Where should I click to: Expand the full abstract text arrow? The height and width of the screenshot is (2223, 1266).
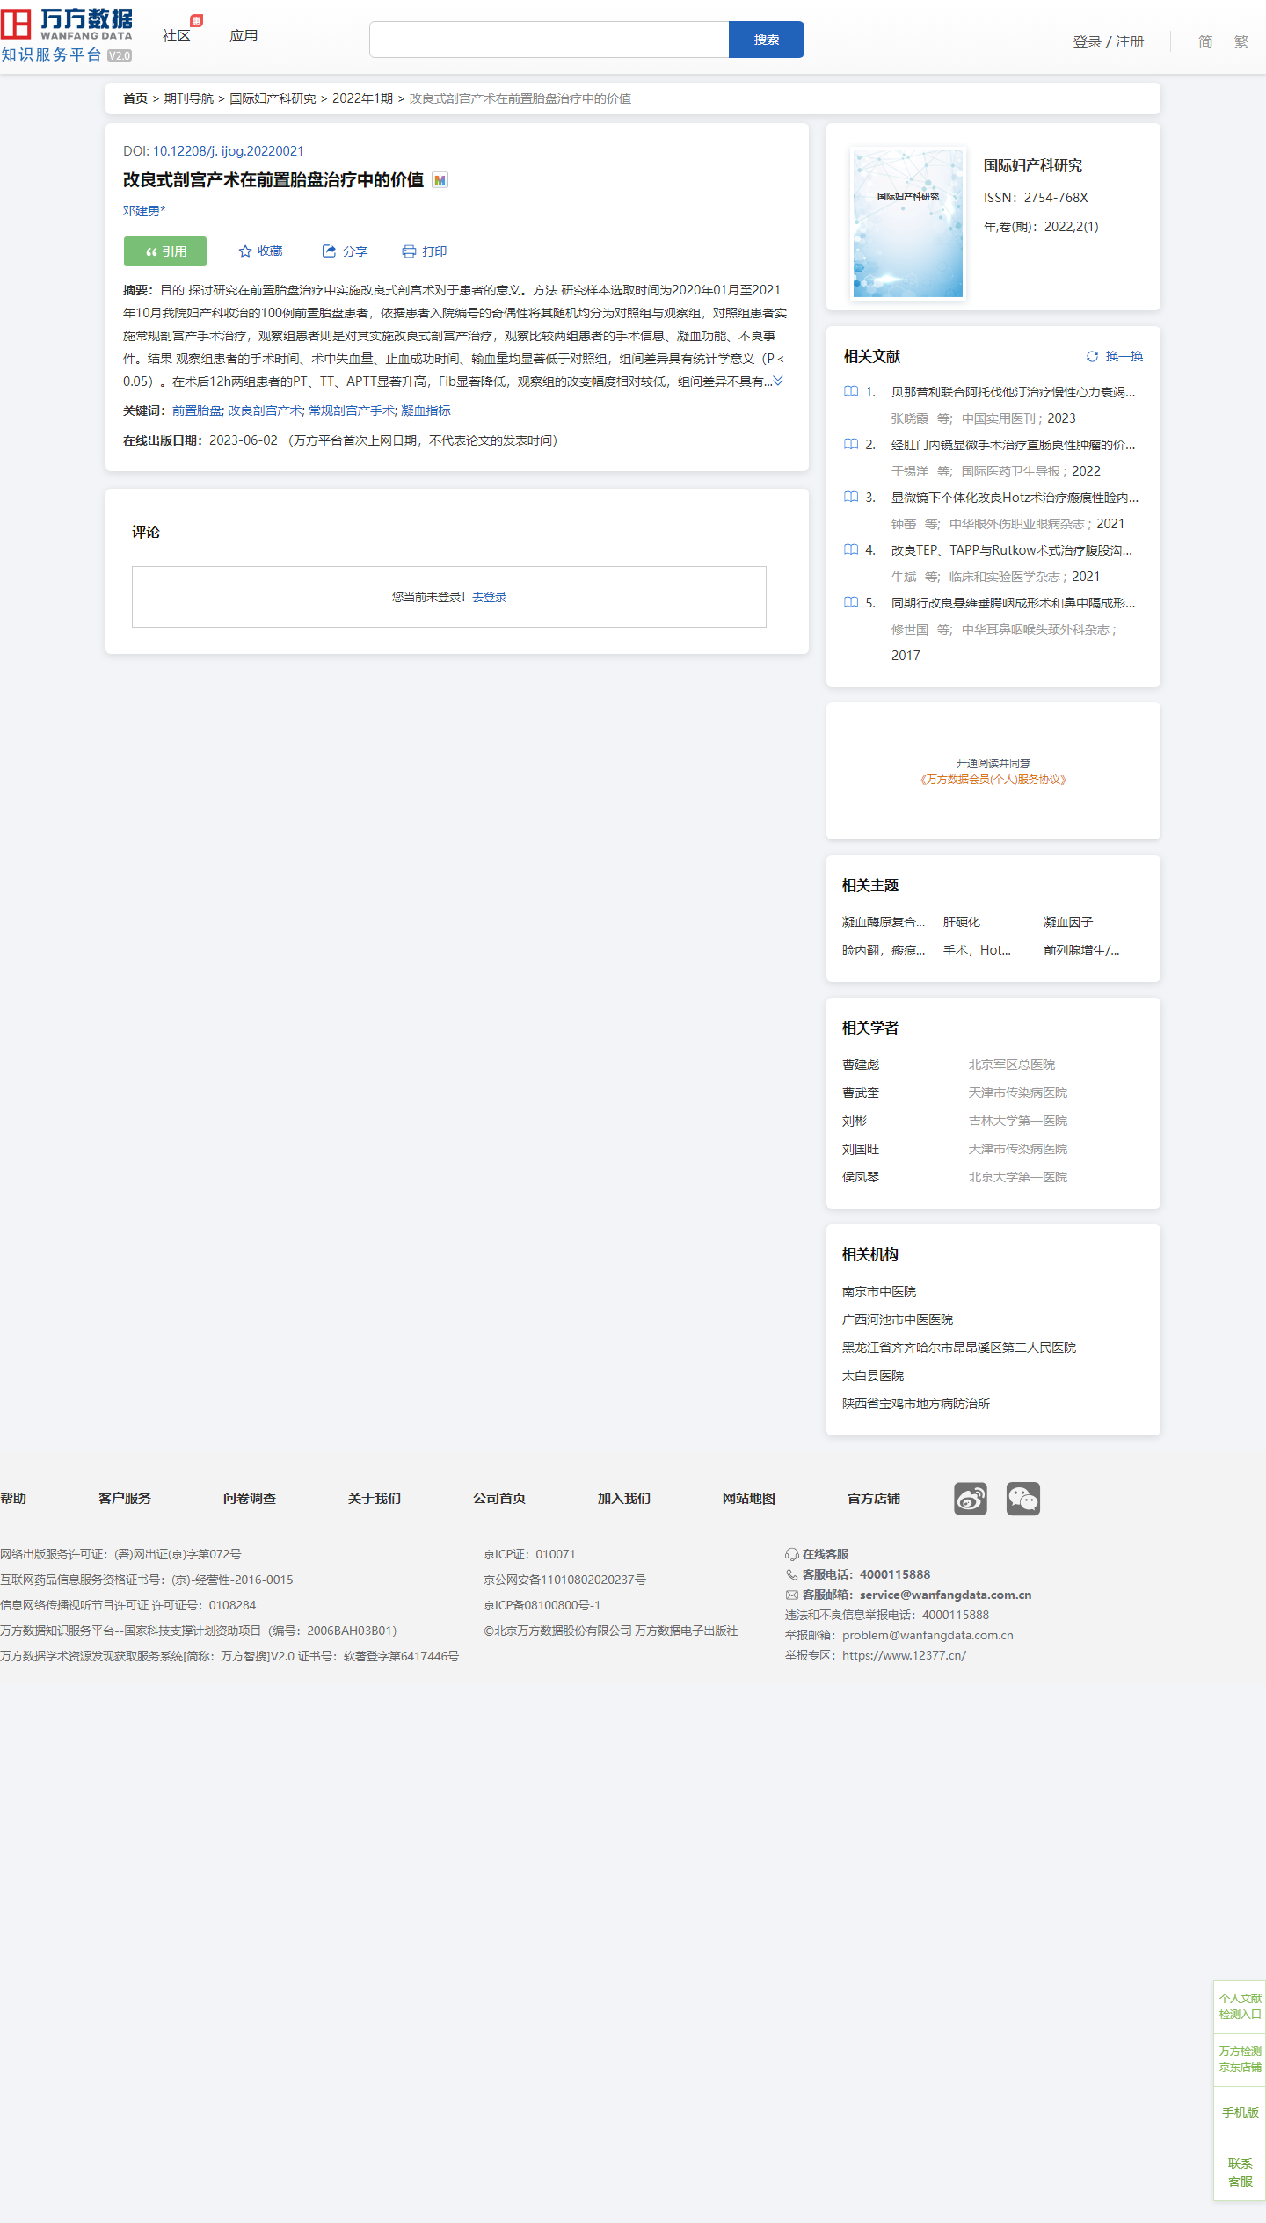pos(778,381)
